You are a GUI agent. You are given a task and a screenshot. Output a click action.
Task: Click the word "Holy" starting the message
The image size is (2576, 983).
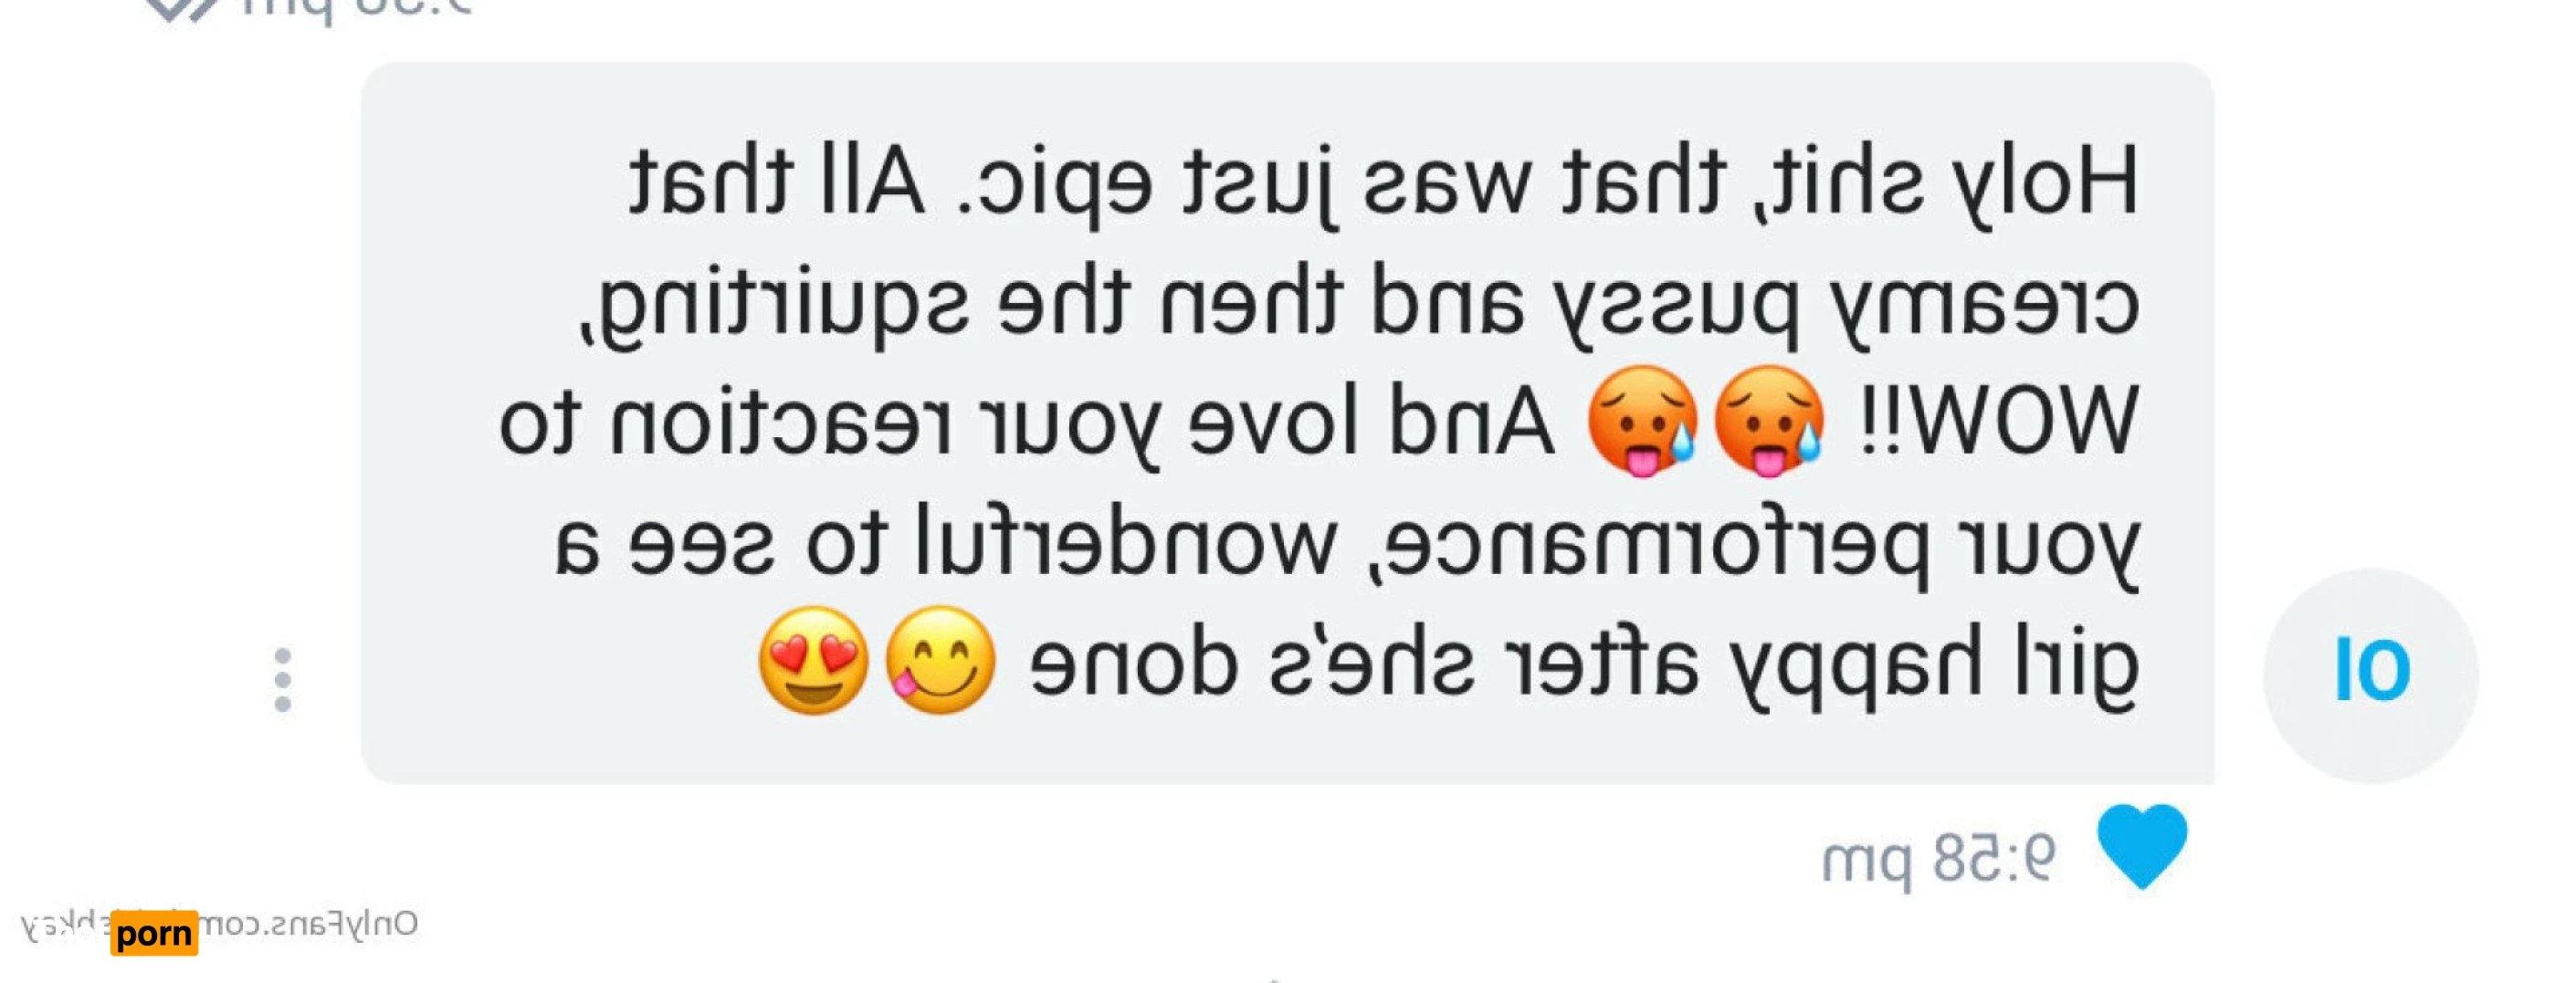2043,184
